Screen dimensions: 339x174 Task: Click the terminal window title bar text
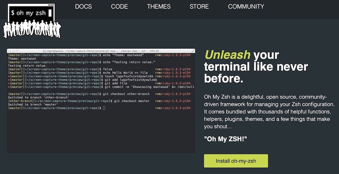click(103, 51)
